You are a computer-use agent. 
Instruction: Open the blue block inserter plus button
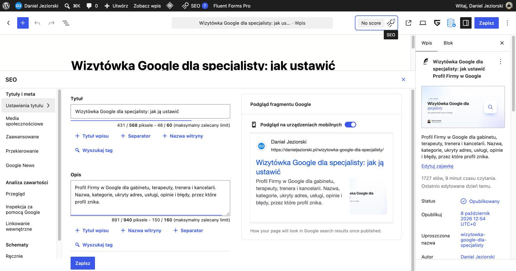[x=23, y=23]
